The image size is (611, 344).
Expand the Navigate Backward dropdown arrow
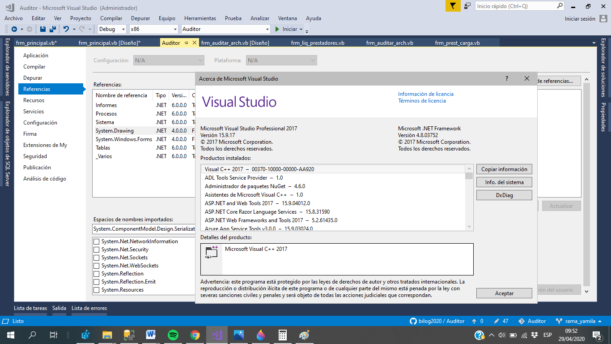[21, 29]
